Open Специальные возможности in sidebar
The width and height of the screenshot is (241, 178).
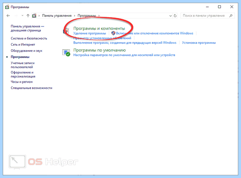tap(31, 88)
